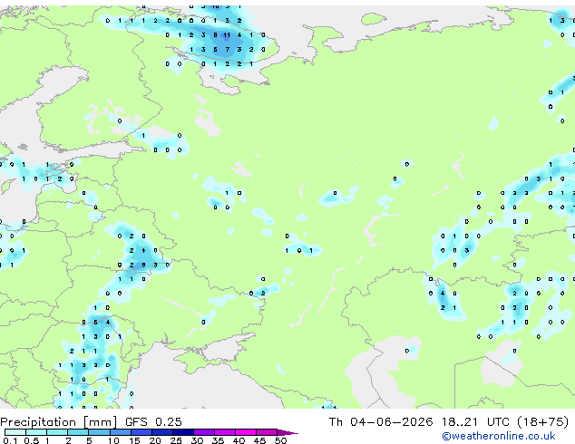The width and height of the screenshot is (575, 444).
Task: Click the '18..21 UTC' time range text
Action: tap(475, 422)
